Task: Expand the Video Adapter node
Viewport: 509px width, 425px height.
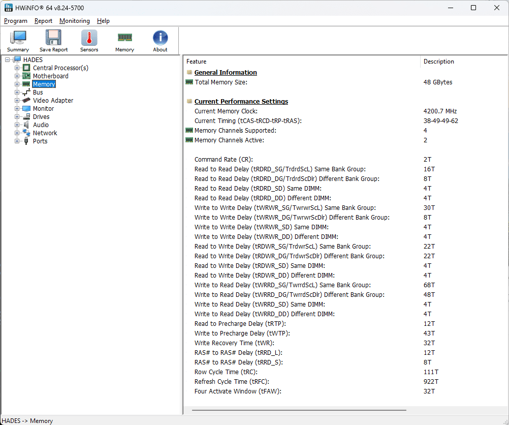Action: point(17,100)
